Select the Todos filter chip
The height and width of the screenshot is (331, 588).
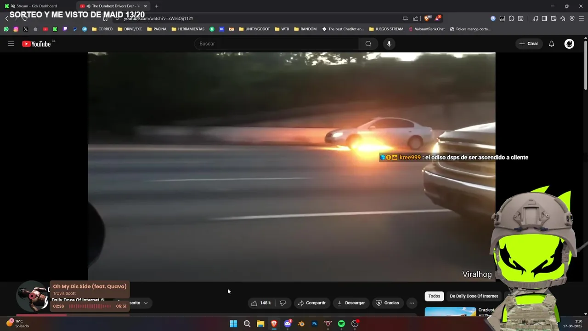[x=434, y=296]
